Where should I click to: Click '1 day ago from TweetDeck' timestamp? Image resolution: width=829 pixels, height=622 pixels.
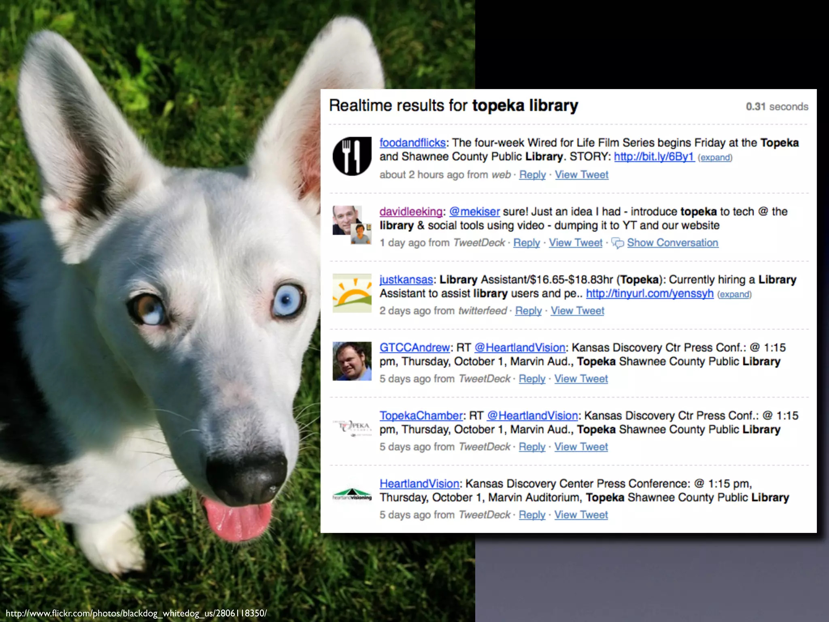coord(442,243)
